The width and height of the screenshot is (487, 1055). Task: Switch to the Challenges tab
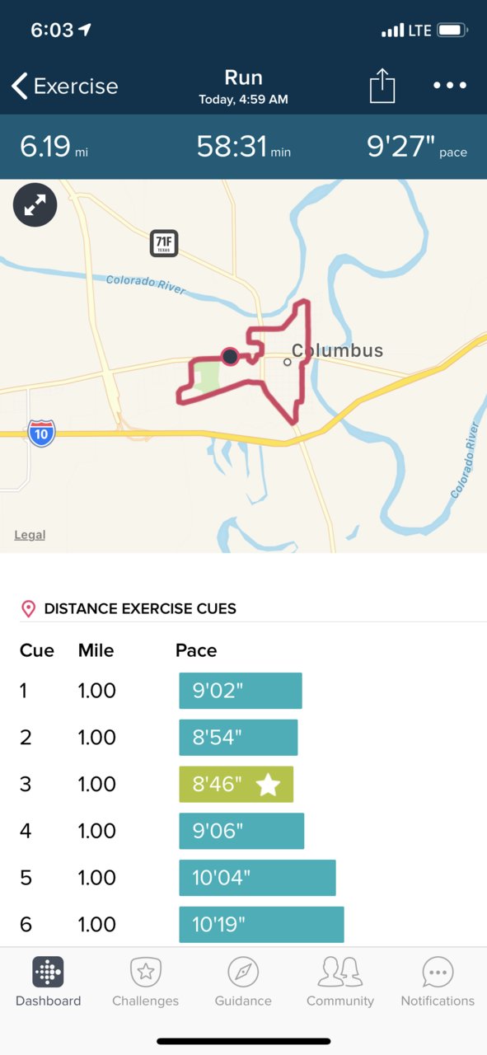point(145,982)
